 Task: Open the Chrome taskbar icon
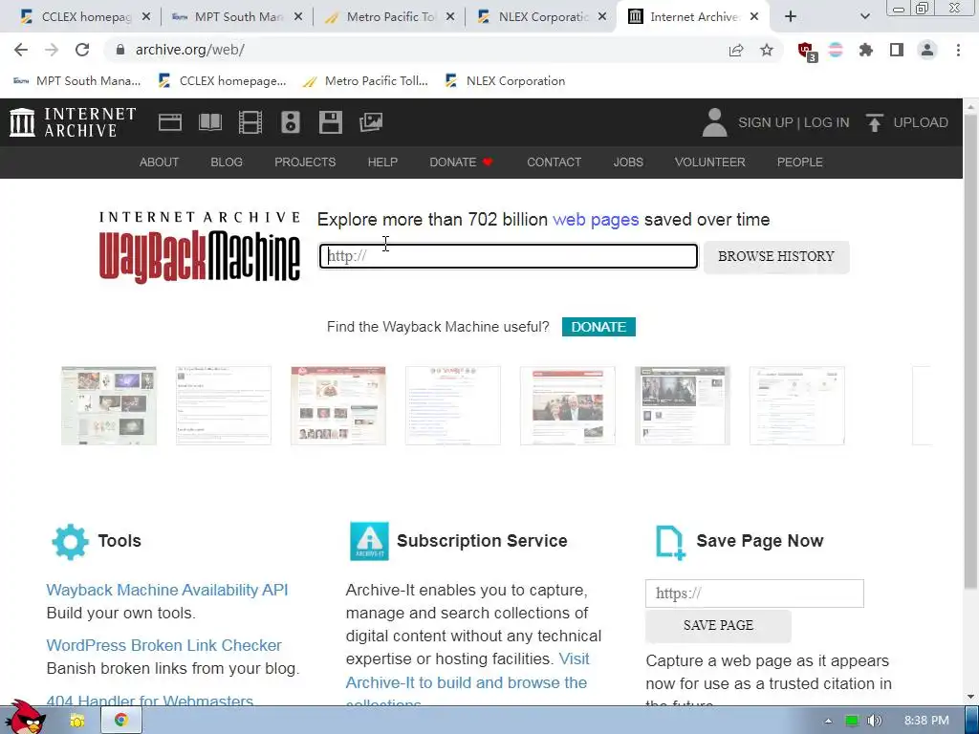pyautogui.click(x=121, y=721)
